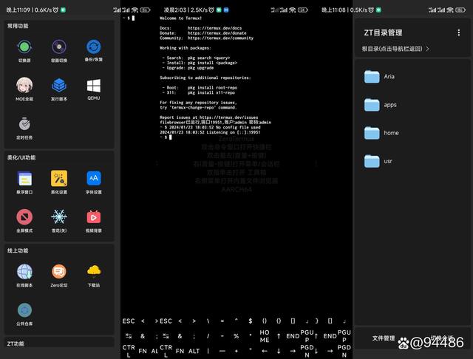Tap the ALT modifier key
The height and width of the screenshot is (359, 473).
coord(194,351)
